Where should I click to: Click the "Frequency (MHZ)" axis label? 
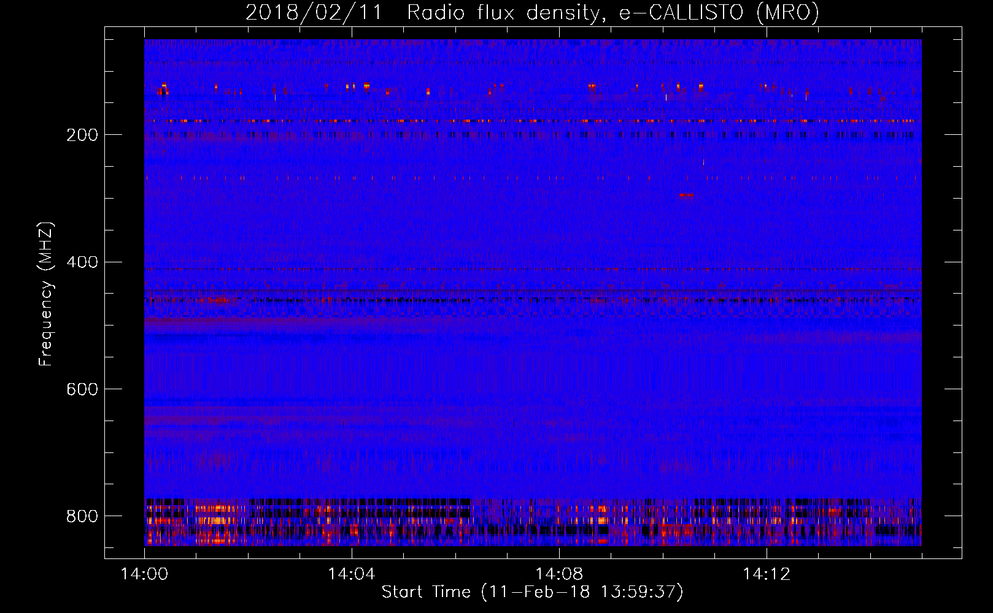pos(46,294)
